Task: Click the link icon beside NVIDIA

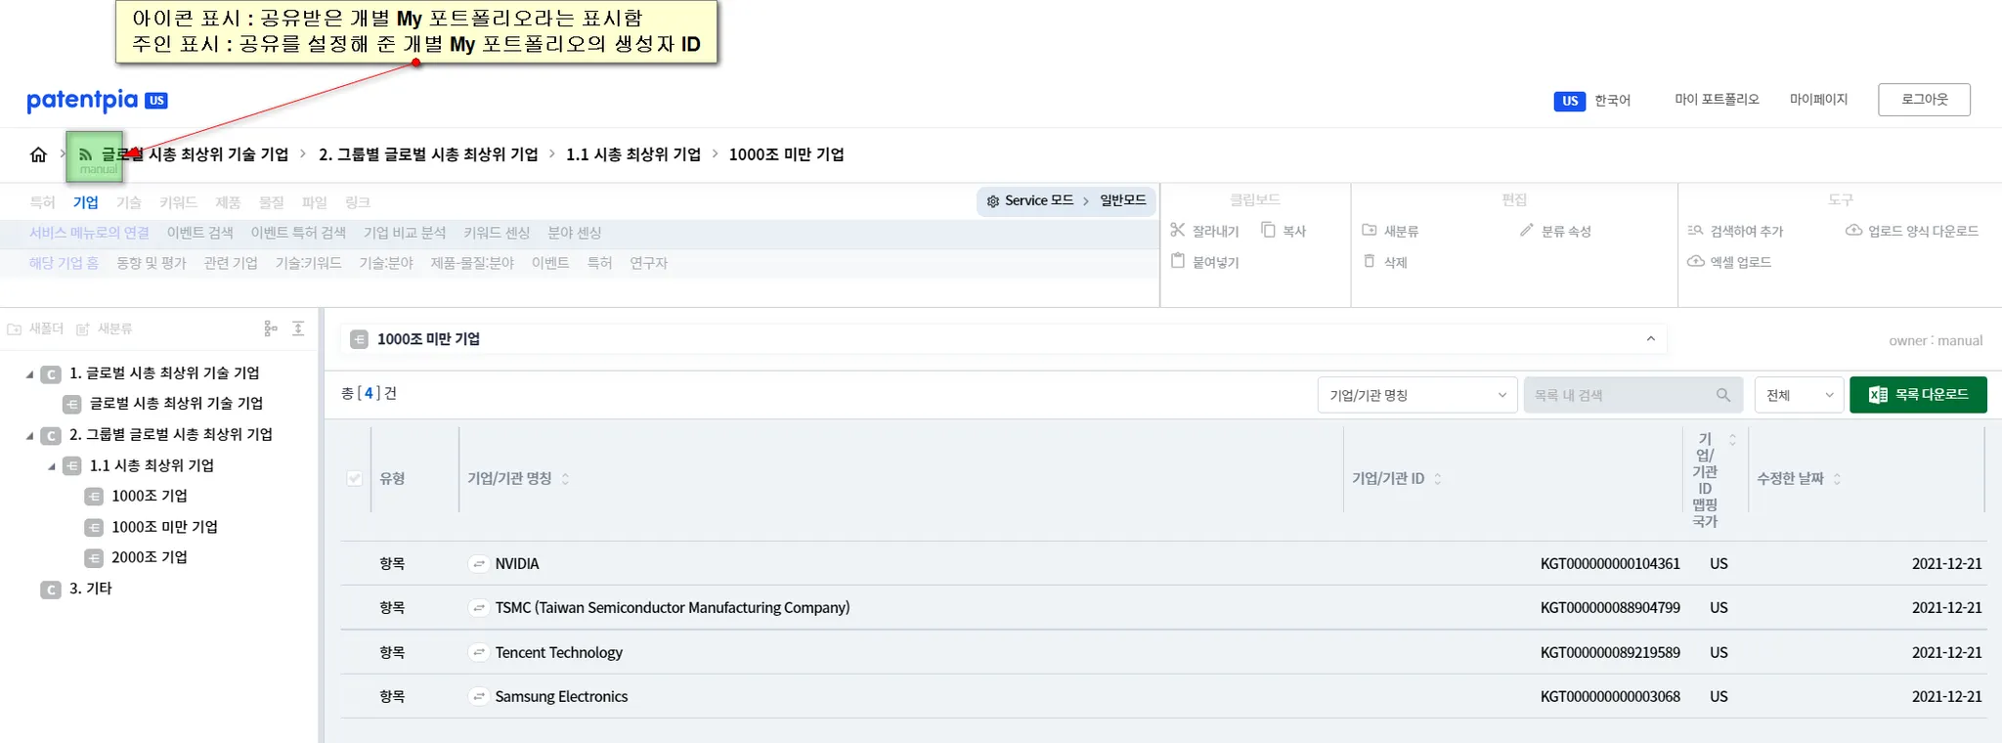Action: coord(478,564)
